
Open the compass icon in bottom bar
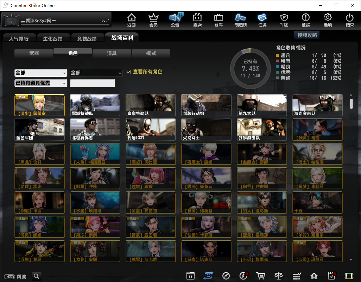click(x=226, y=276)
